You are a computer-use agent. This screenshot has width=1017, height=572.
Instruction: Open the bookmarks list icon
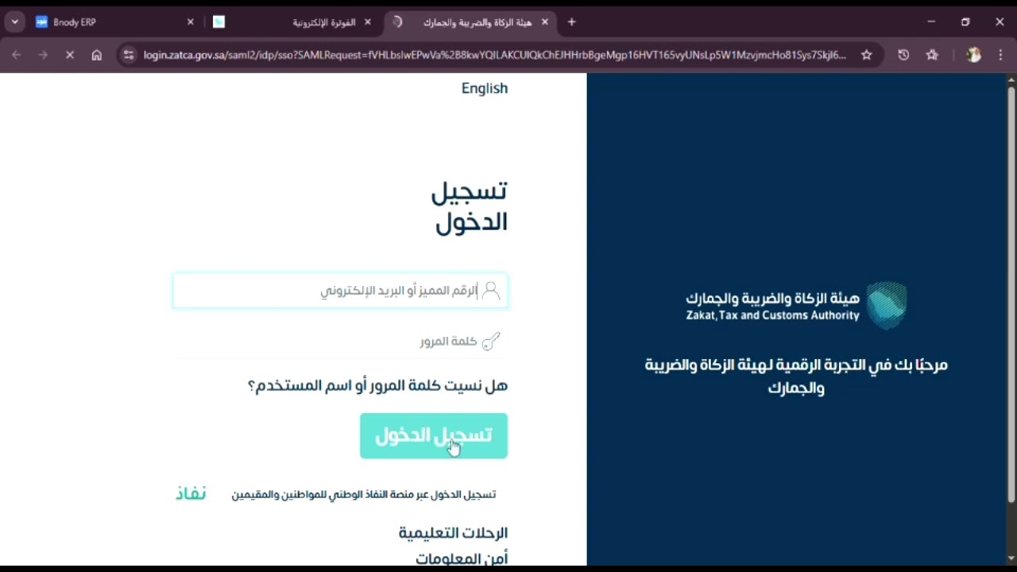pyautogui.click(x=933, y=55)
